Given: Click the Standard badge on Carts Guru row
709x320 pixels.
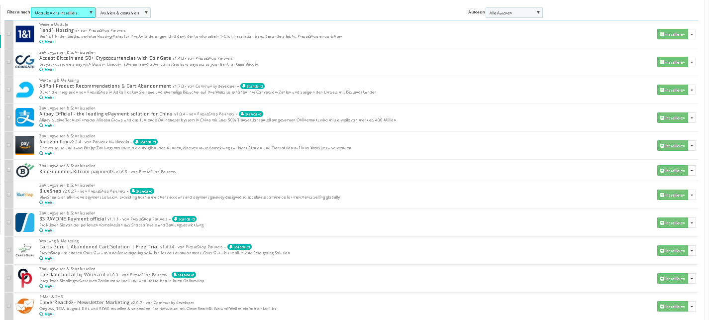Looking at the screenshot, I should tap(240, 247).
